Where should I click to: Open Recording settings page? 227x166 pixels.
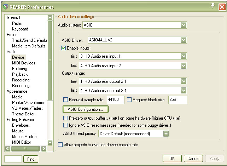tap(21, 80)
